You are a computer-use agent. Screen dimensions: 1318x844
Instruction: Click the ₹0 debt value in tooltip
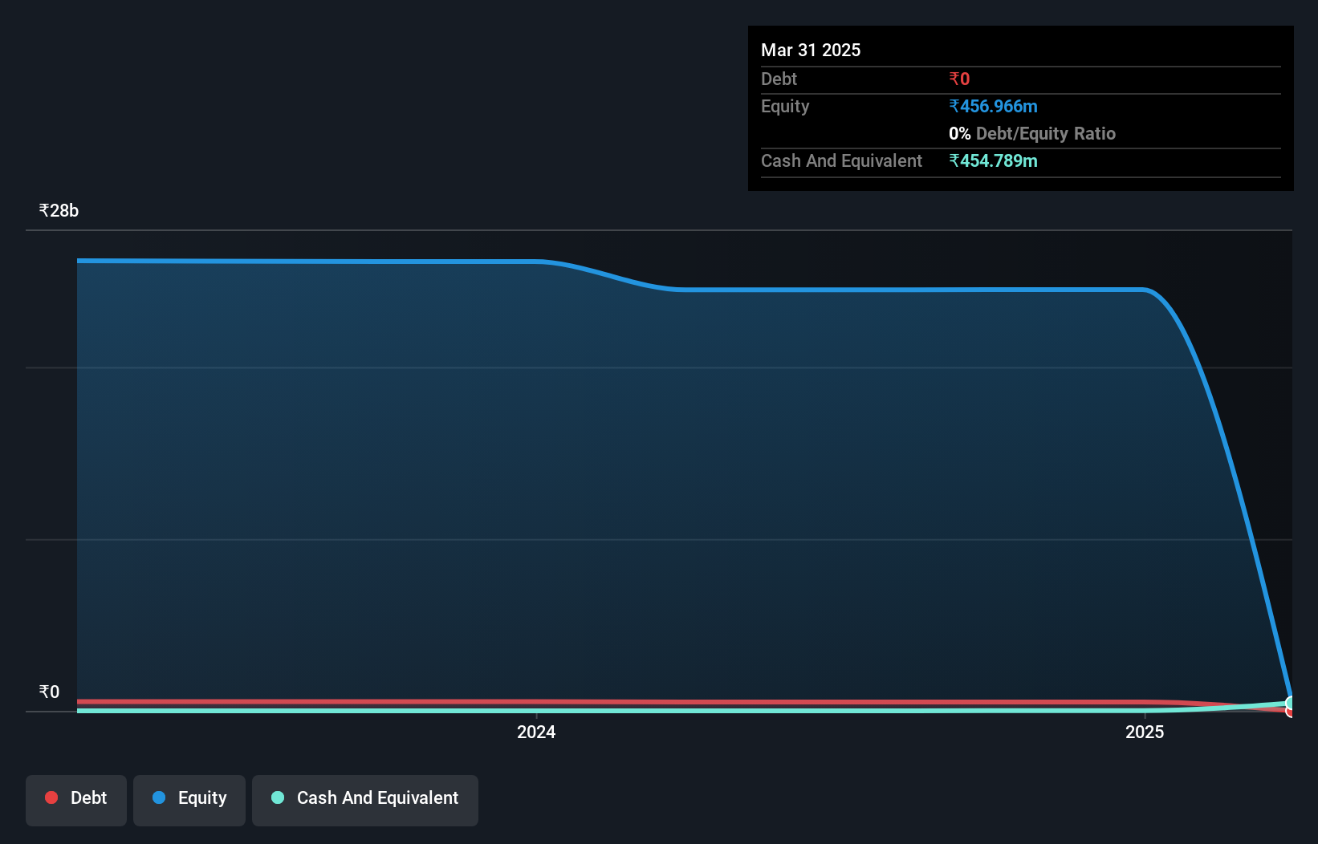click(x=959, y=79)
